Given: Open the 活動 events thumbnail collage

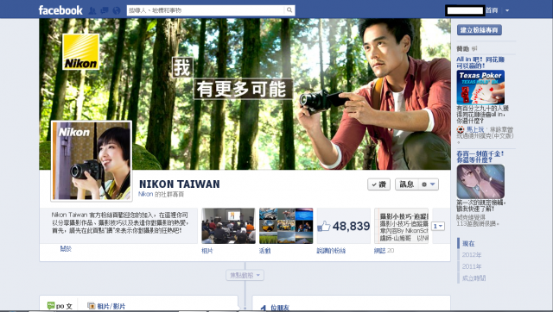Looking at the screenshot, I should coord(286,226).
